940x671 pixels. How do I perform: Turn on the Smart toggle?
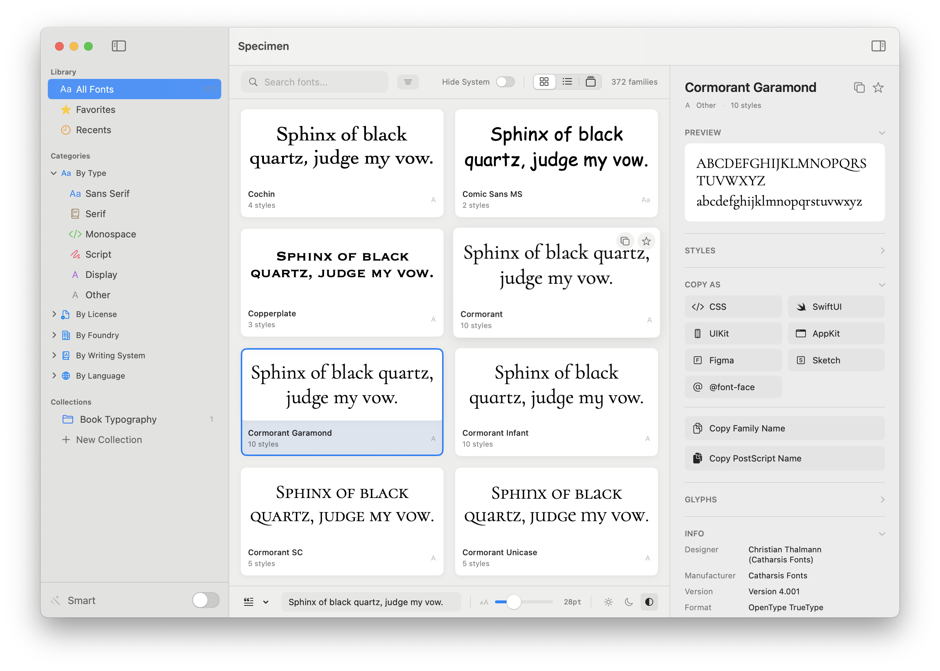tap(206, 600)
